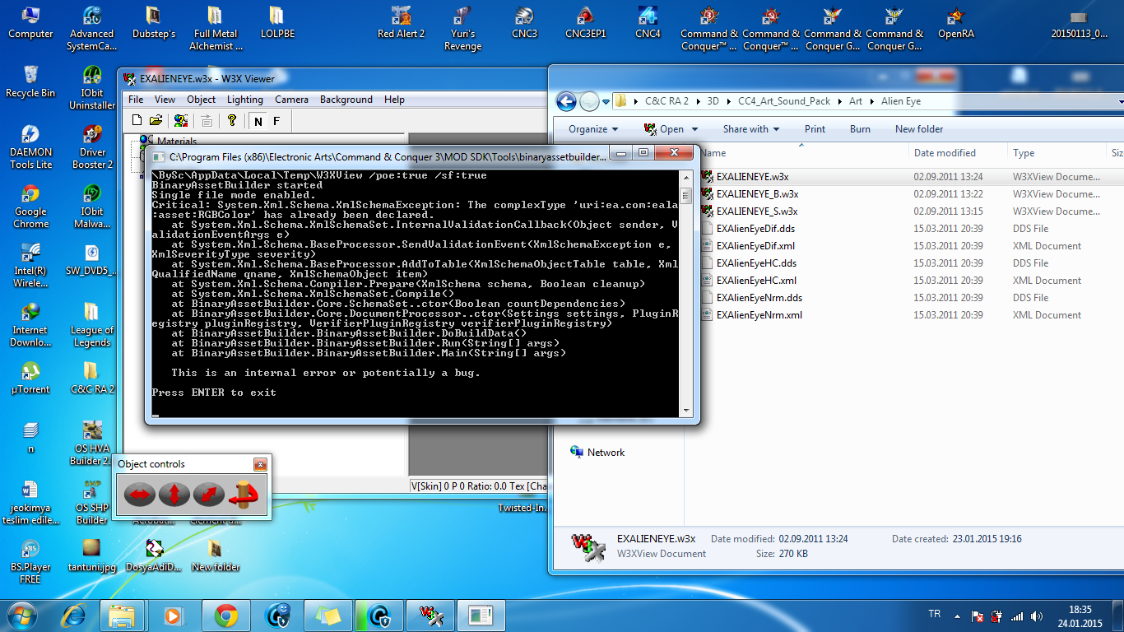
Task: Open the Help menu in W3X Viewer
Action: point(394,100)
